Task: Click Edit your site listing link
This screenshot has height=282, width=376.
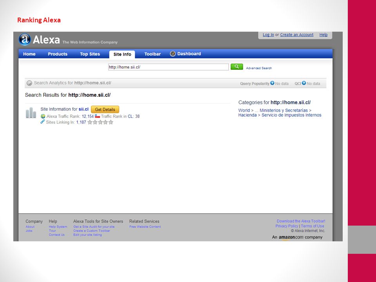Action: [x=87, y=235]
